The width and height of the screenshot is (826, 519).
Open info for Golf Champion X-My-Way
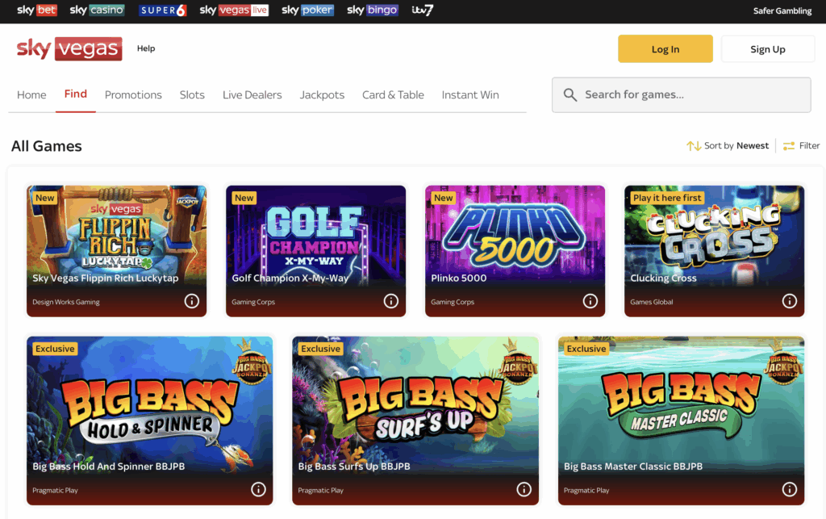pos(390,301)
